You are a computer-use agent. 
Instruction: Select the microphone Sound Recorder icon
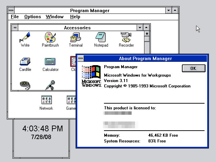point(50,85)
